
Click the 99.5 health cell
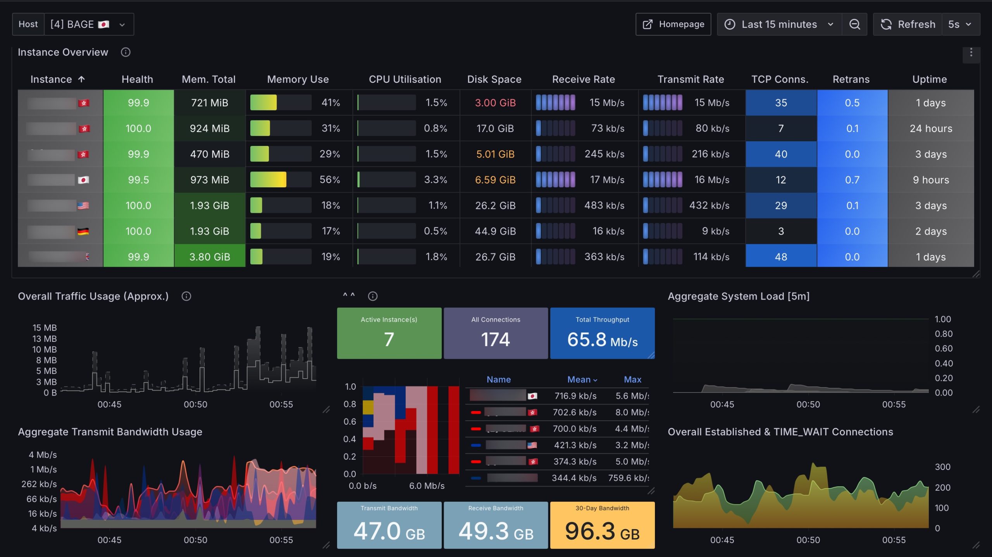(x=138, y=180)
